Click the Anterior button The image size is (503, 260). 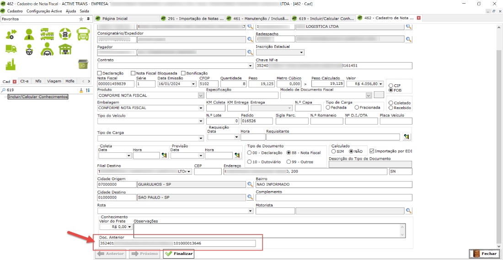(111, 254)
